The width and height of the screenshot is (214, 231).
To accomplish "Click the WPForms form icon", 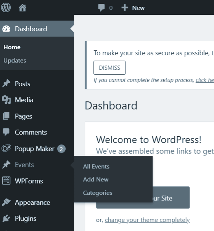I will click(x=6, y=181).
